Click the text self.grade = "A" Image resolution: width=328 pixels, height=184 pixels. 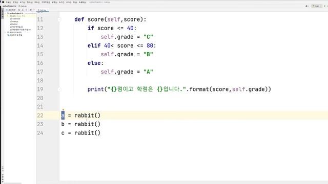[127, 72]
